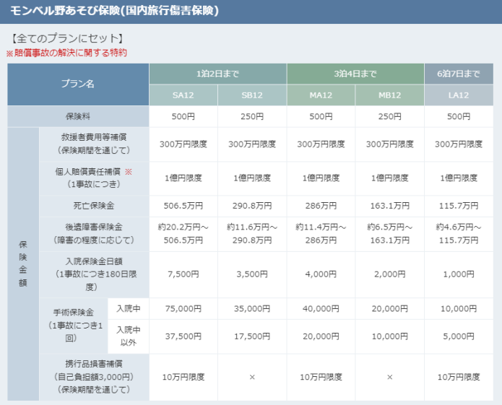This screenshot has width=502, height=405.
Task: Click the 1,000円 hospitalization value
Action: [x=459, y=274]
